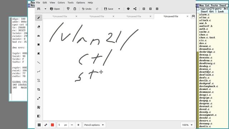The height and width of the screenshot is (129, 229).
Task: Open the File menu
Action: [38, 3]
